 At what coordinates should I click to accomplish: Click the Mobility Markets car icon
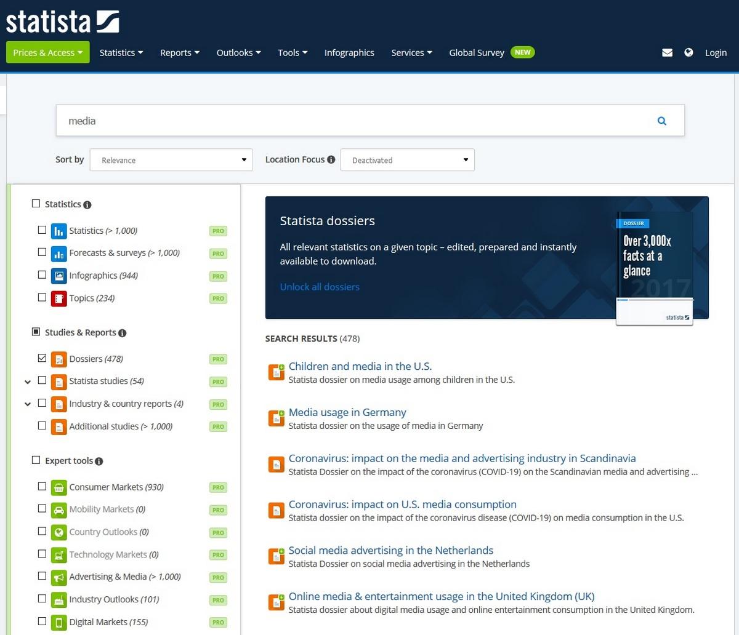pos(59,510)
